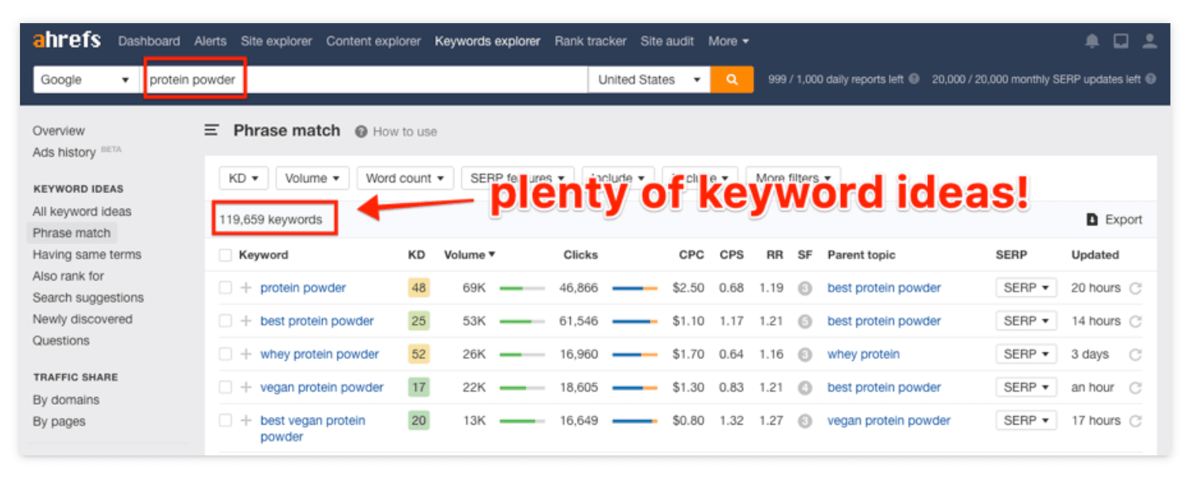Refresh the protein powder row update icon
This screenshot has width=1192, height=480.
click(x=1135, y=288)
